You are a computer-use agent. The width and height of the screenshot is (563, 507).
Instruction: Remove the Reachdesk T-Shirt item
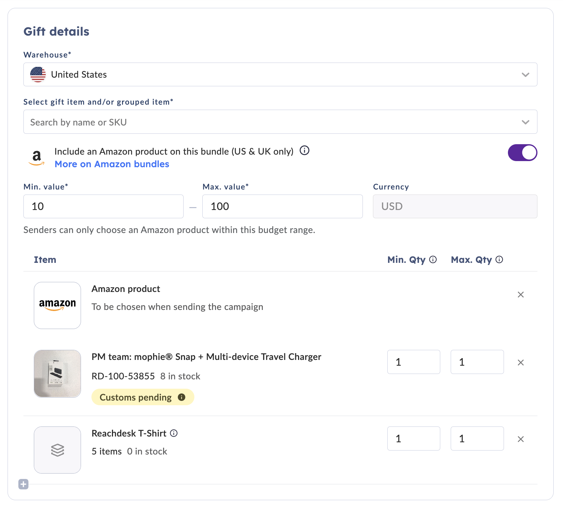click(521, 439)
